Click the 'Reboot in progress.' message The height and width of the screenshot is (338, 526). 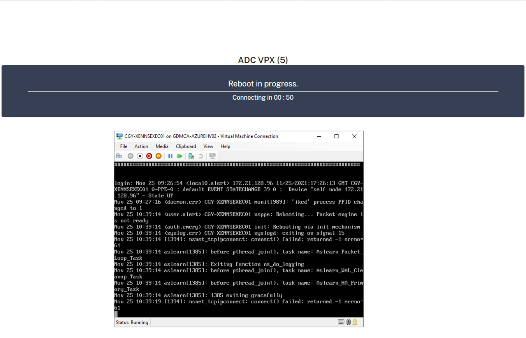(263, 84)
